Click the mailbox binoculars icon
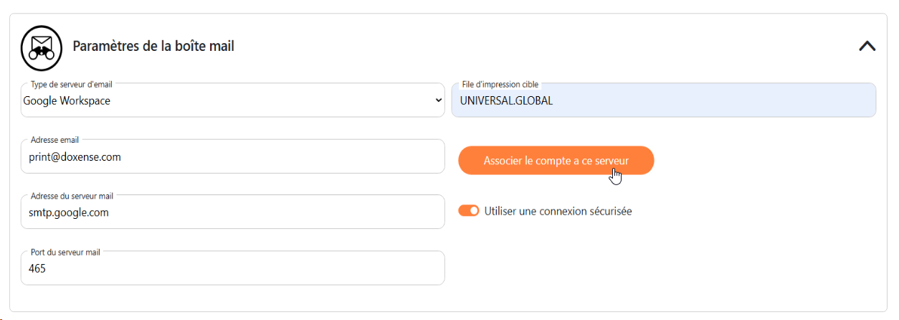This screenshot has height=320, width=899. tap(42, 47)
